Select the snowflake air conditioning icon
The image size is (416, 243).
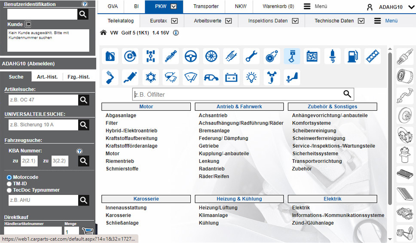pyautogui.click(x=150, y=77)
